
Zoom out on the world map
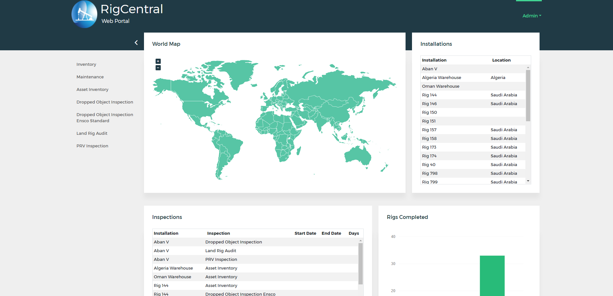(158, 68)
